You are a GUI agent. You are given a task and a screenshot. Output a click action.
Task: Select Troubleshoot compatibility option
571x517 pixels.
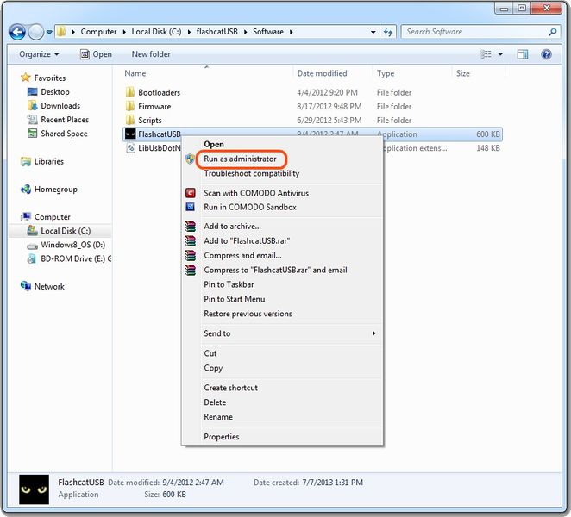(251, 173)
